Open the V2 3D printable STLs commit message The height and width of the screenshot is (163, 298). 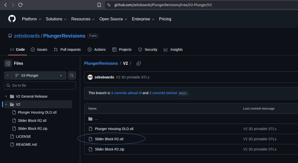coord(133,77)
